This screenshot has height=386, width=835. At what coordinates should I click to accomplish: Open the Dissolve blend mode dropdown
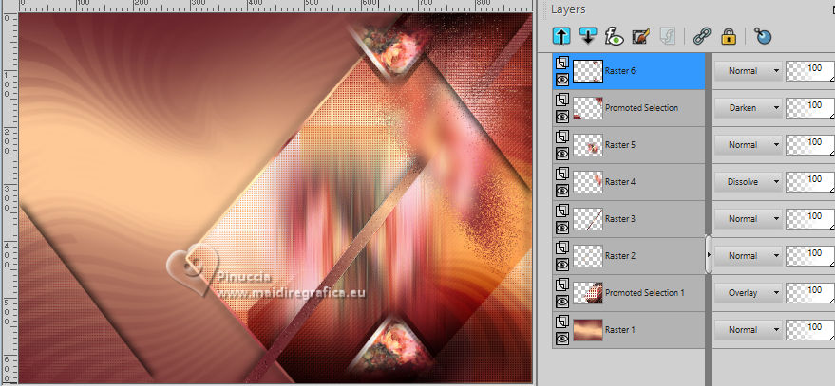[748, 182]
